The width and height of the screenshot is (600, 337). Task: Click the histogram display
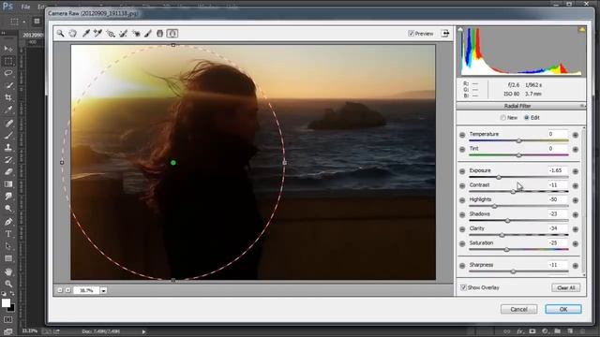coord(521,51)
